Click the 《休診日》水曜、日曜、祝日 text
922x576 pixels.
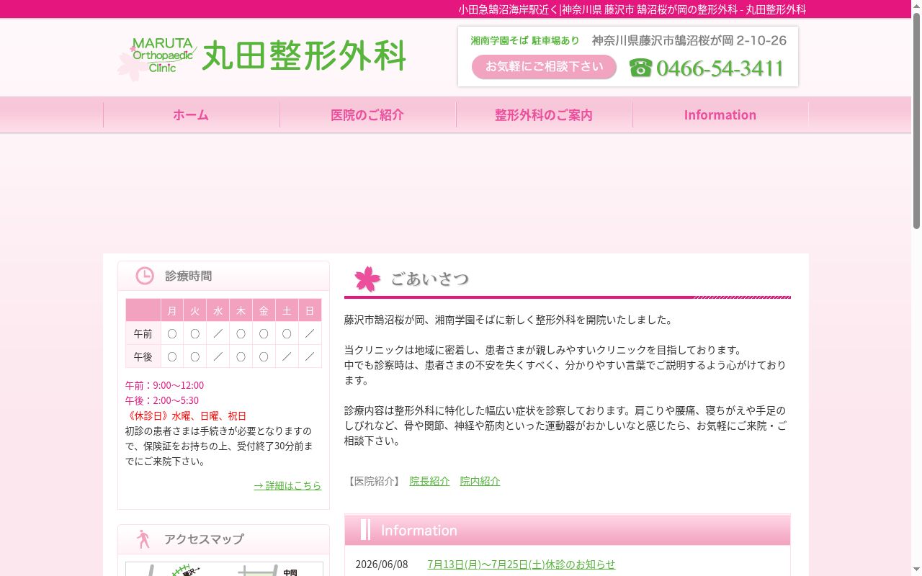pyautogui.click(x=186, y=415)
